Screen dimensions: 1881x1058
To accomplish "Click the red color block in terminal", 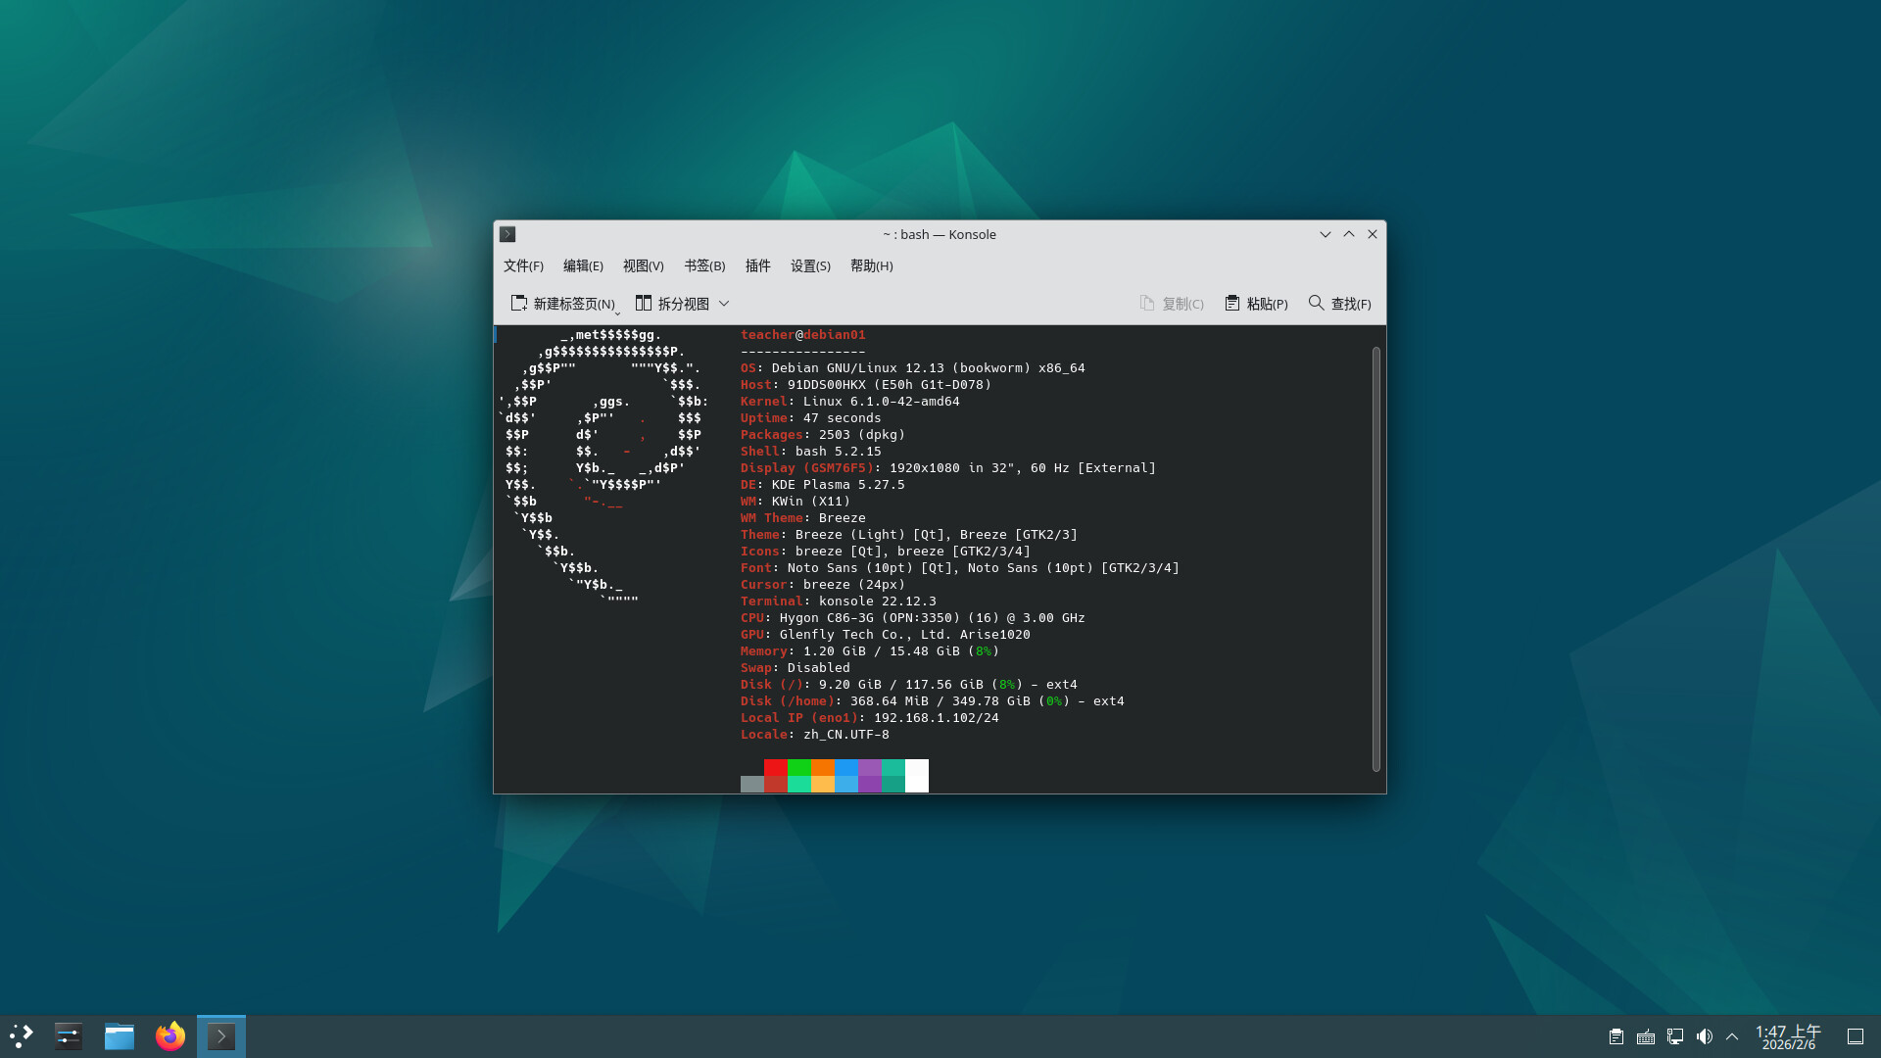I will click(775, 767).
